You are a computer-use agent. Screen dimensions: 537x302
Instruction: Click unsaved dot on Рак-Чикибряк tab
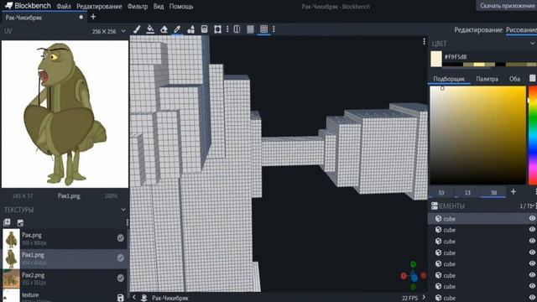coord(81,17)
